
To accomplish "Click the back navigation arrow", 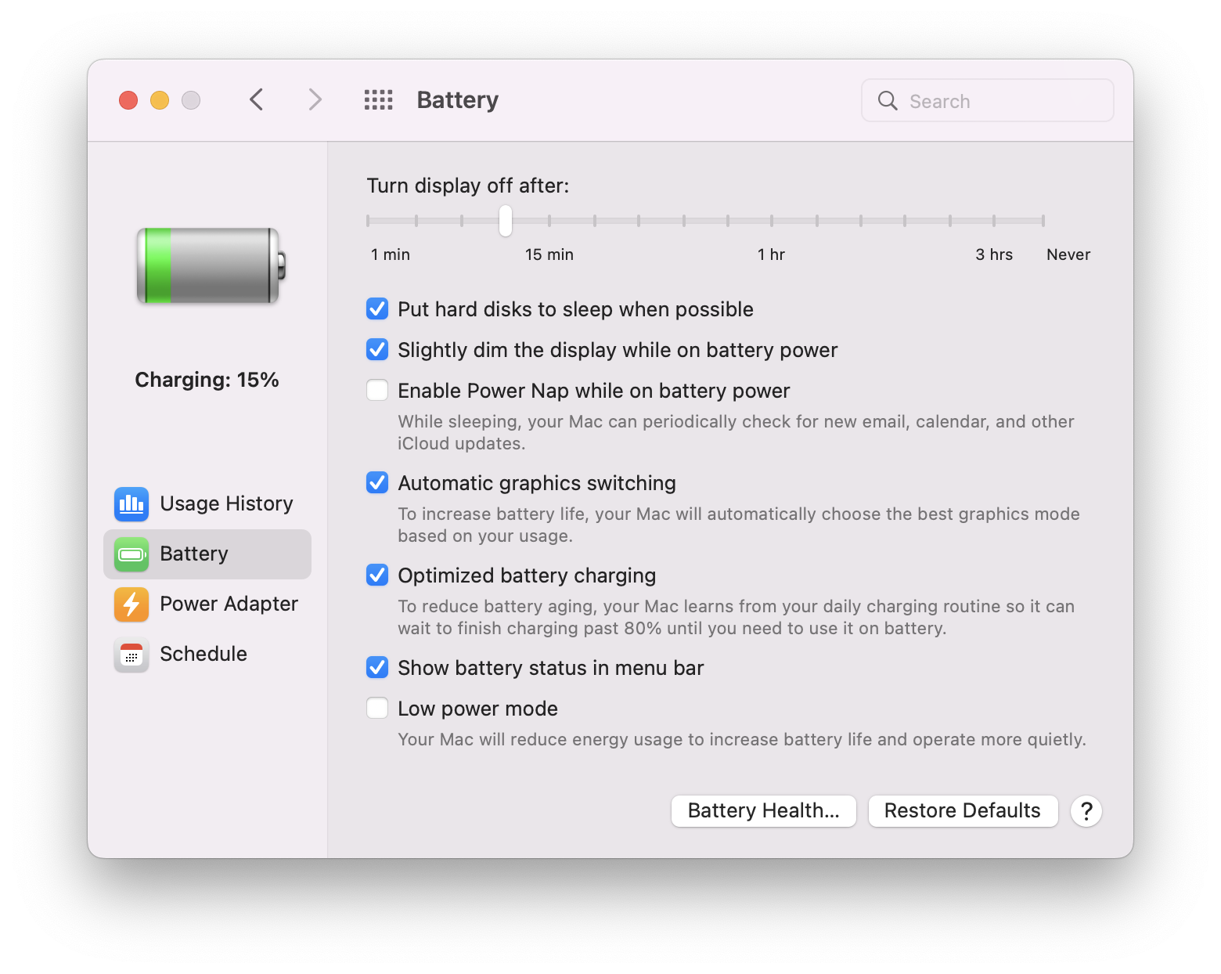I will point(256,99).
